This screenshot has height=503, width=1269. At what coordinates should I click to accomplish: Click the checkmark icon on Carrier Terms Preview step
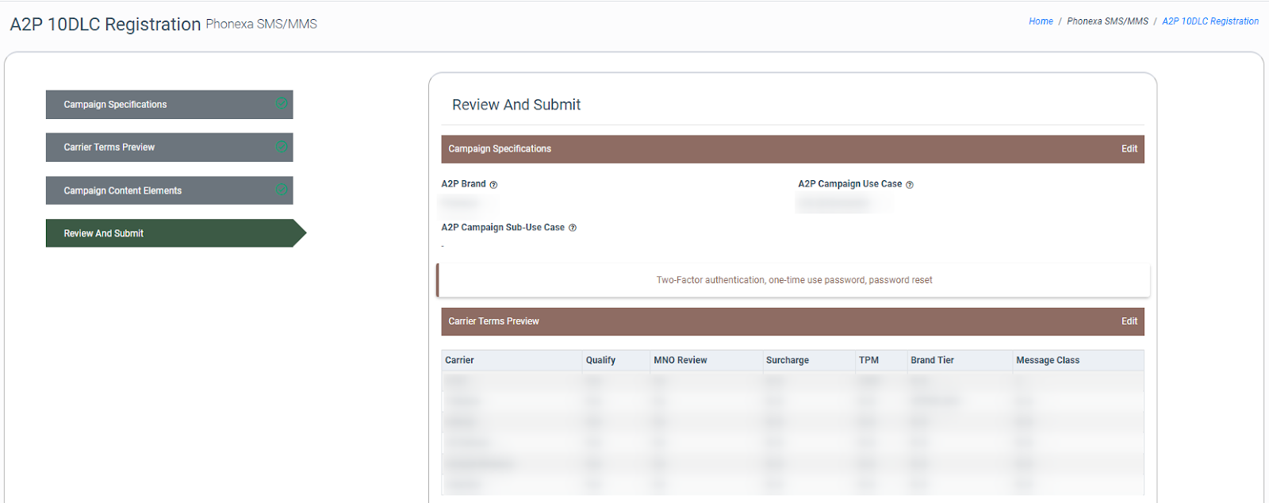tap(281, 147)
